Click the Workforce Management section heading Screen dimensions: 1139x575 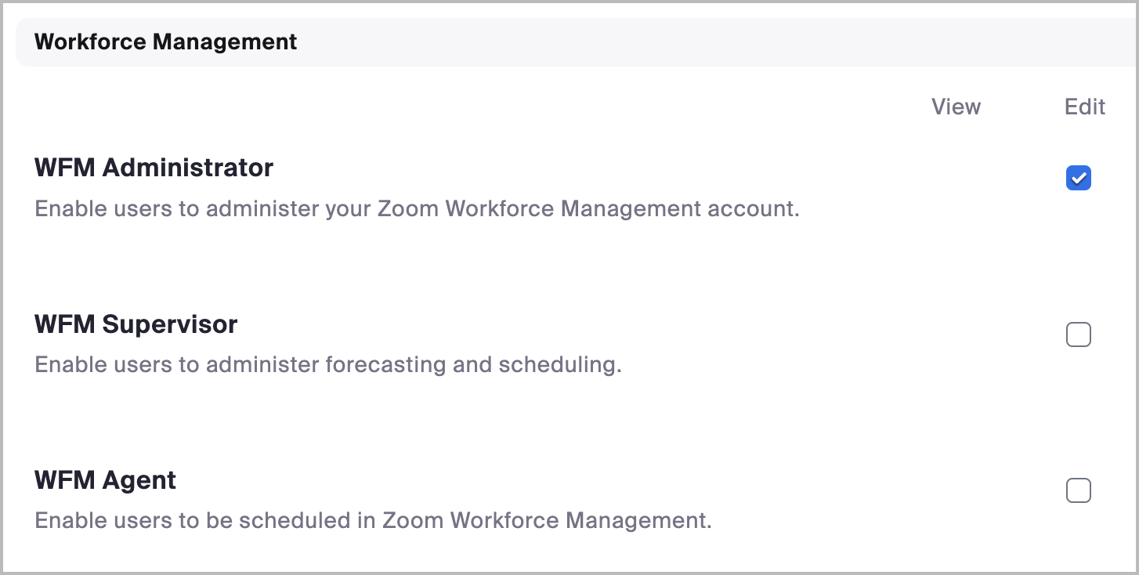[165, 42]
